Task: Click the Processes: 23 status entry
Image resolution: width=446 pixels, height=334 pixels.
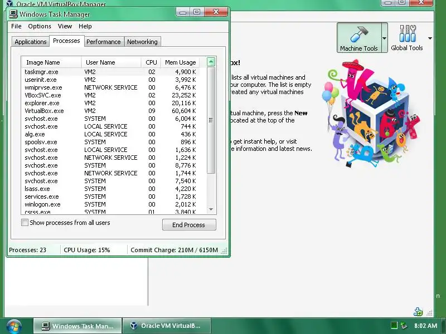Action: click(x=27, y=250)
